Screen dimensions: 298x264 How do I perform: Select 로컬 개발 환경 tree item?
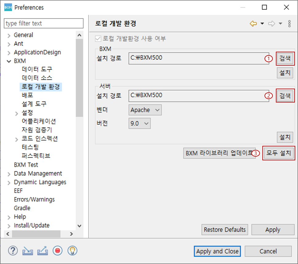click(x=41, y=87)
